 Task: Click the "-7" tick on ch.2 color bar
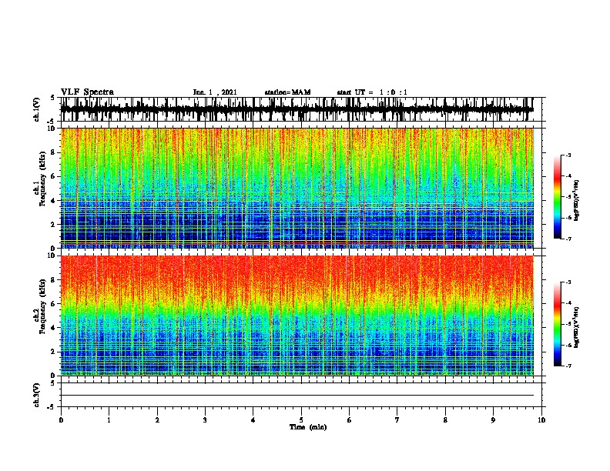568,366
